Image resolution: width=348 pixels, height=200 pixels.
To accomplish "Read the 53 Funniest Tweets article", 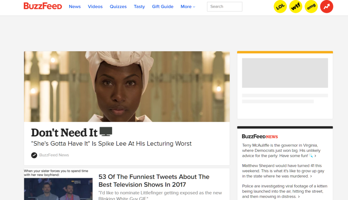I will point(154,181).
